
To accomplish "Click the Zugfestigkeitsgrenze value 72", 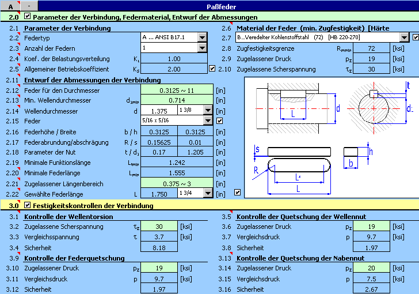I will coord(371,48).
